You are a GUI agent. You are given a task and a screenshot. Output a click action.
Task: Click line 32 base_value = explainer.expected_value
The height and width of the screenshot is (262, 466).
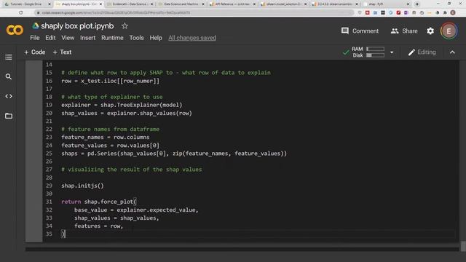[136, 210]
